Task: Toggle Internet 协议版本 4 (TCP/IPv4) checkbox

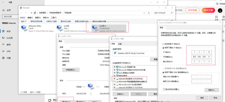Action: [x=114, y=79]
